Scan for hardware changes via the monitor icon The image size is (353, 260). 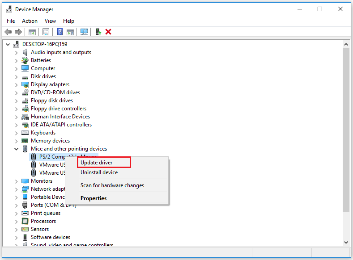click(x=84, y=32)
